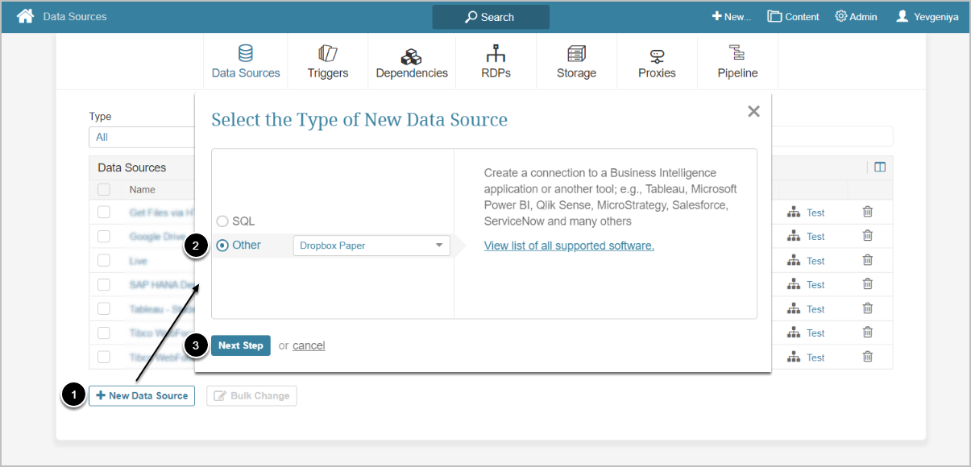971x467 pixels.
Task: Select the SQL radio button
Action: pos(222,221)
